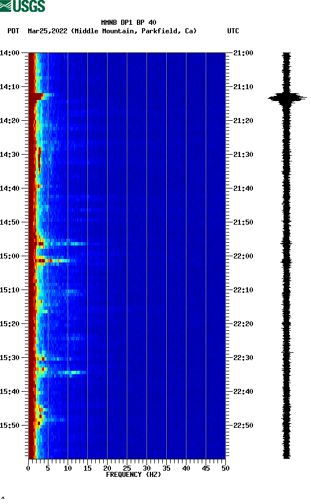The height and width of the screenshot is (504, 311).
Task: Click the 22:50 UTC time label
Action: 243,425
